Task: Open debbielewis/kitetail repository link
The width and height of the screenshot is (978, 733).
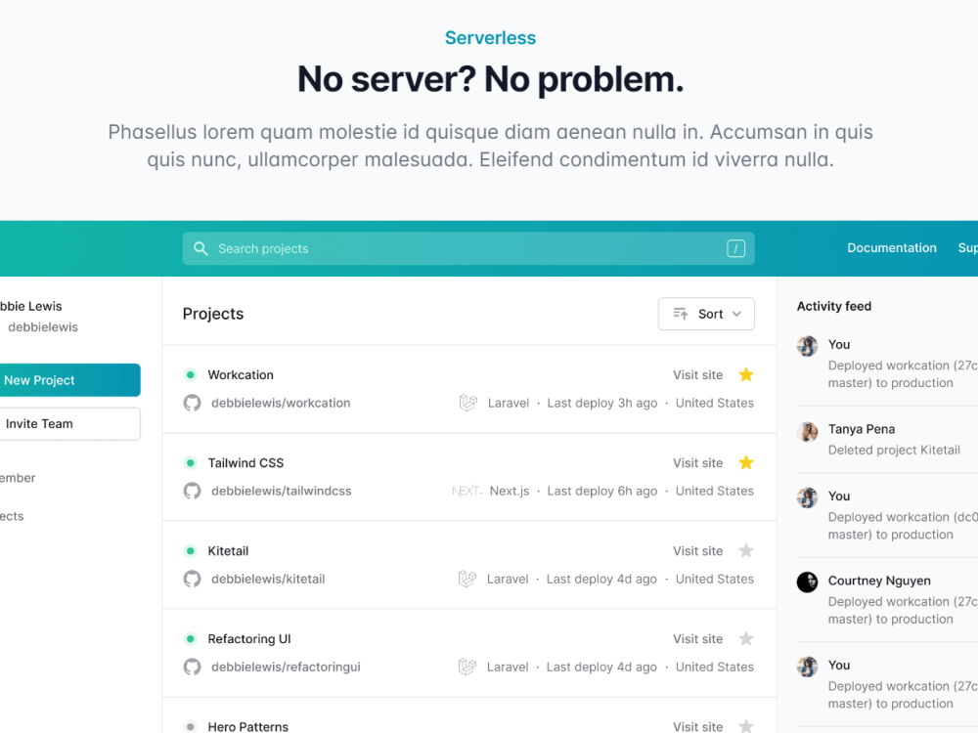Action: [268, 579]
